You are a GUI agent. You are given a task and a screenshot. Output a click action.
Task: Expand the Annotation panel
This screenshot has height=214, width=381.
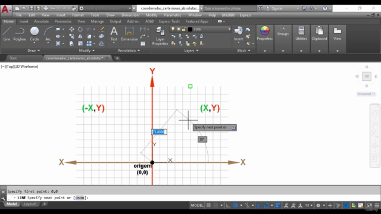(129, 51)
